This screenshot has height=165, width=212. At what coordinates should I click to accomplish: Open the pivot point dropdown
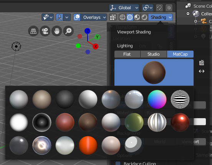[x=147, y=8]
